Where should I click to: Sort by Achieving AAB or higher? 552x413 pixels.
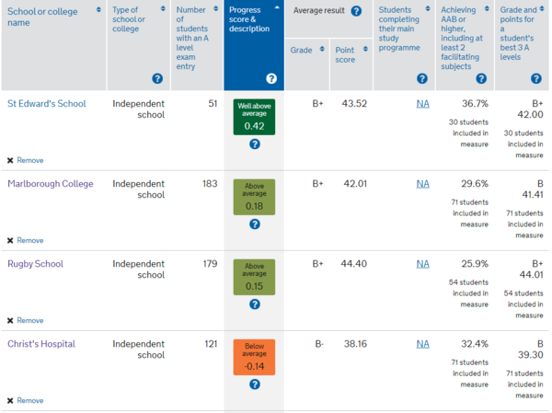tap(487, 8)
